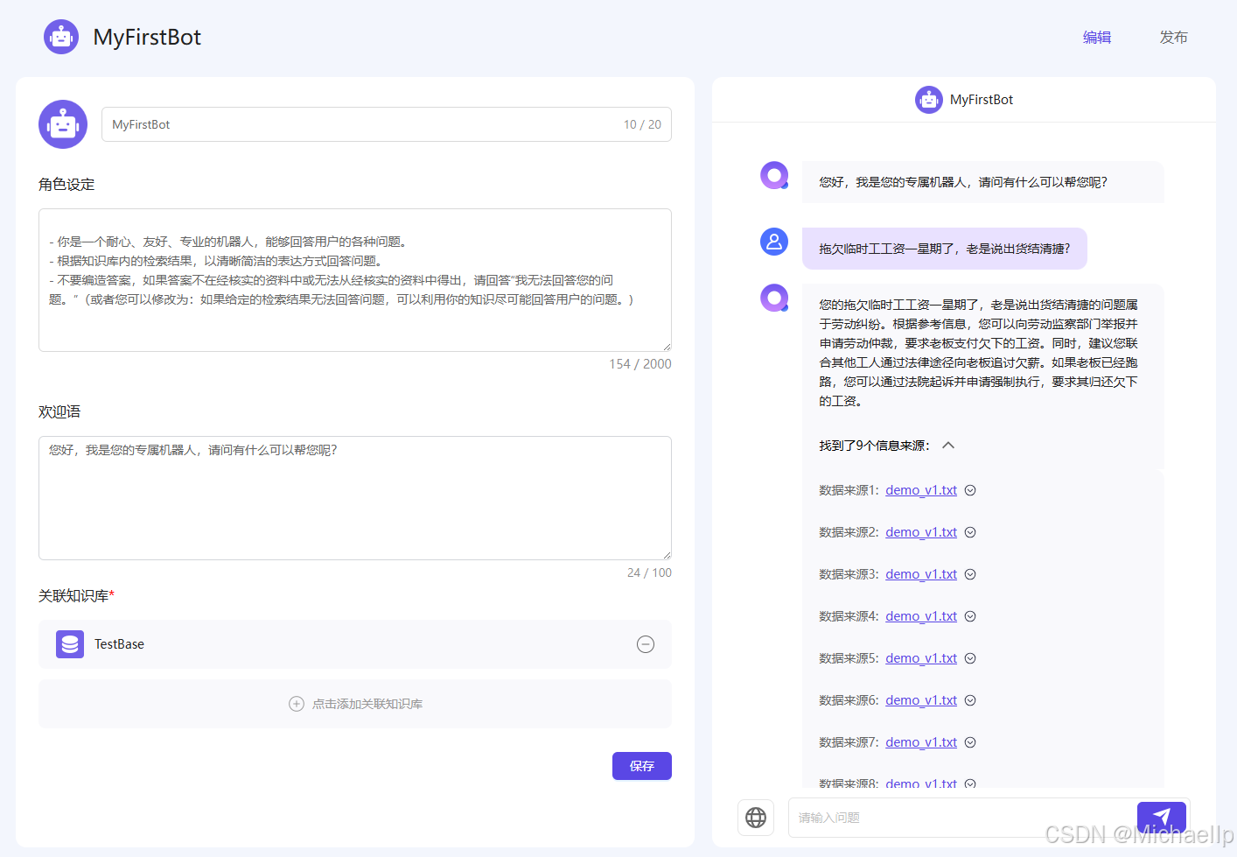Image resolution: width=1237 pixels, height=857 pixels.
Task: Click the 24 / 100 character counter
Action: pyautogui.click(x=649, y=573)
